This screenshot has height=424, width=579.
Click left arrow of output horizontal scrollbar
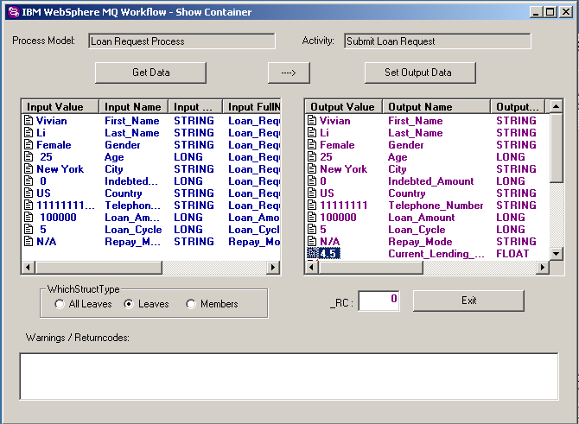pos(312,267)
